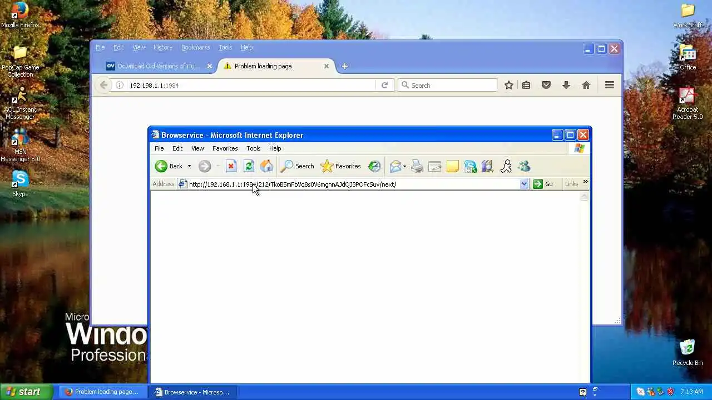Click the Forward arrow in Internet Explorer

[204, 166]
